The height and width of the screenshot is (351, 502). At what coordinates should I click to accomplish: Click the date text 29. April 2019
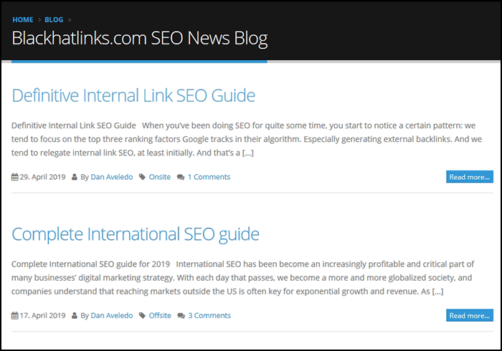(x=42, y=177)
